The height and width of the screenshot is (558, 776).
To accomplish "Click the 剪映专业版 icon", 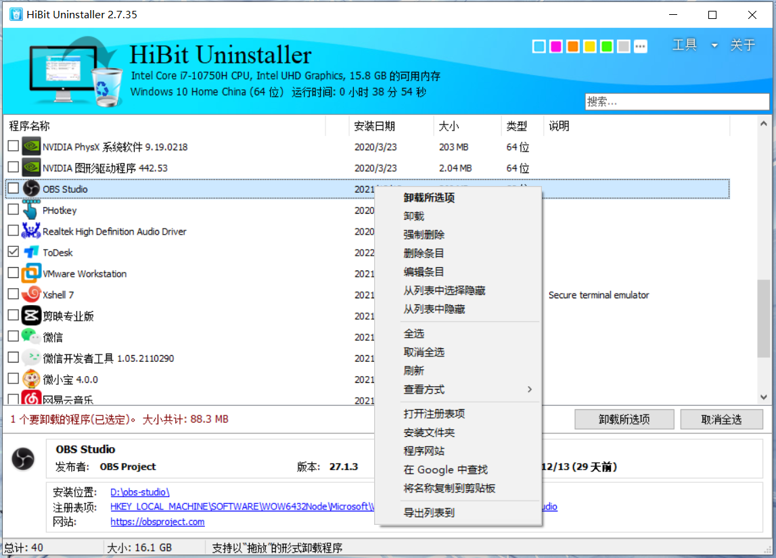I will [31, 316].
